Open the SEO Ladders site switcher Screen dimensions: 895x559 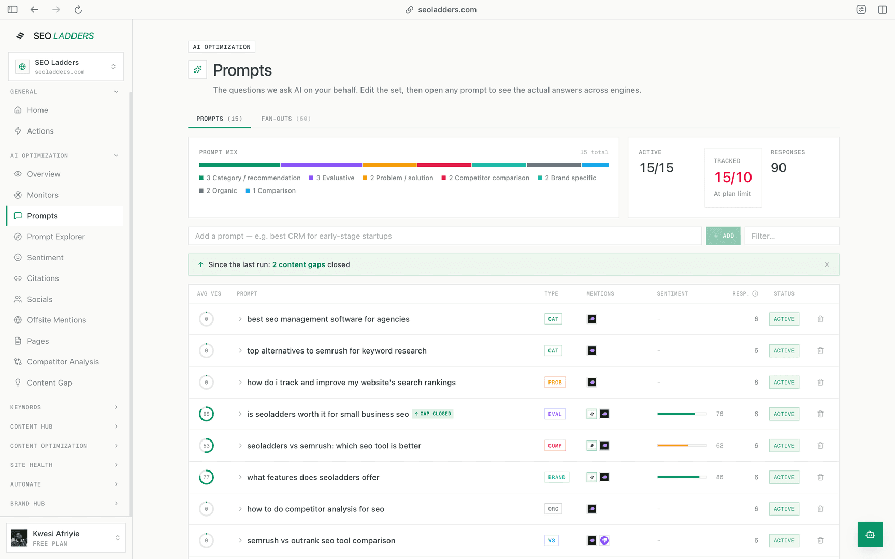coord(66,67)
